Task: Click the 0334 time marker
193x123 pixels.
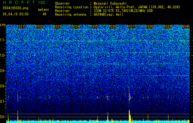Action: (x=76, y=26)
